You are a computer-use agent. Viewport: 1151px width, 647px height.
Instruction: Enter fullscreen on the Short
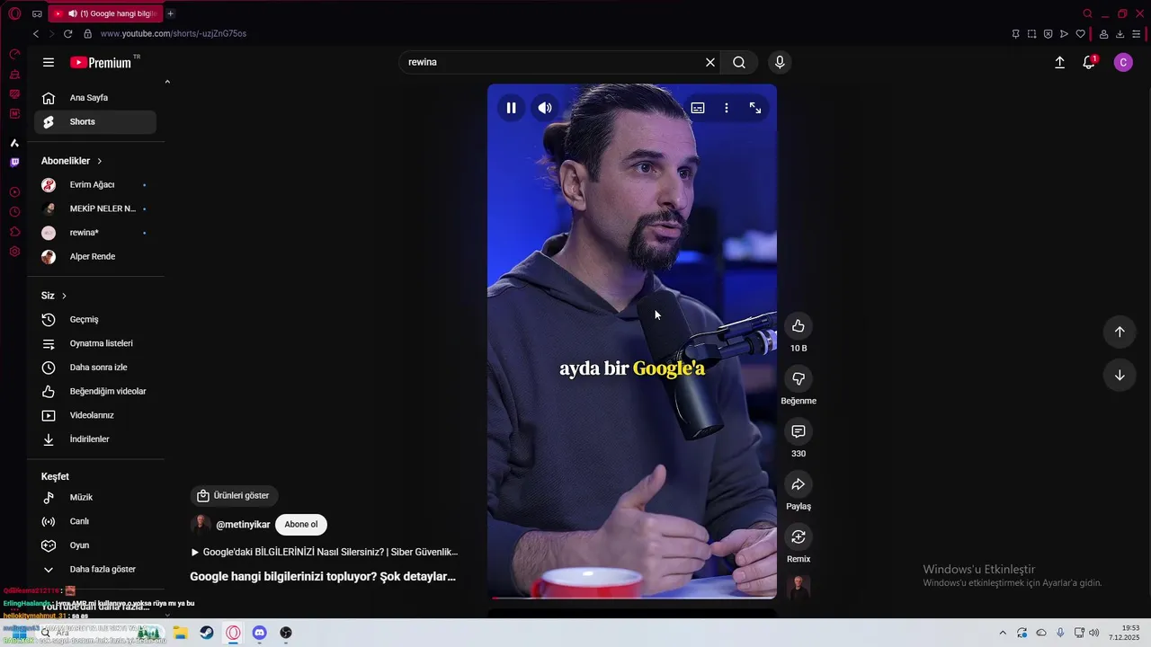755,108
